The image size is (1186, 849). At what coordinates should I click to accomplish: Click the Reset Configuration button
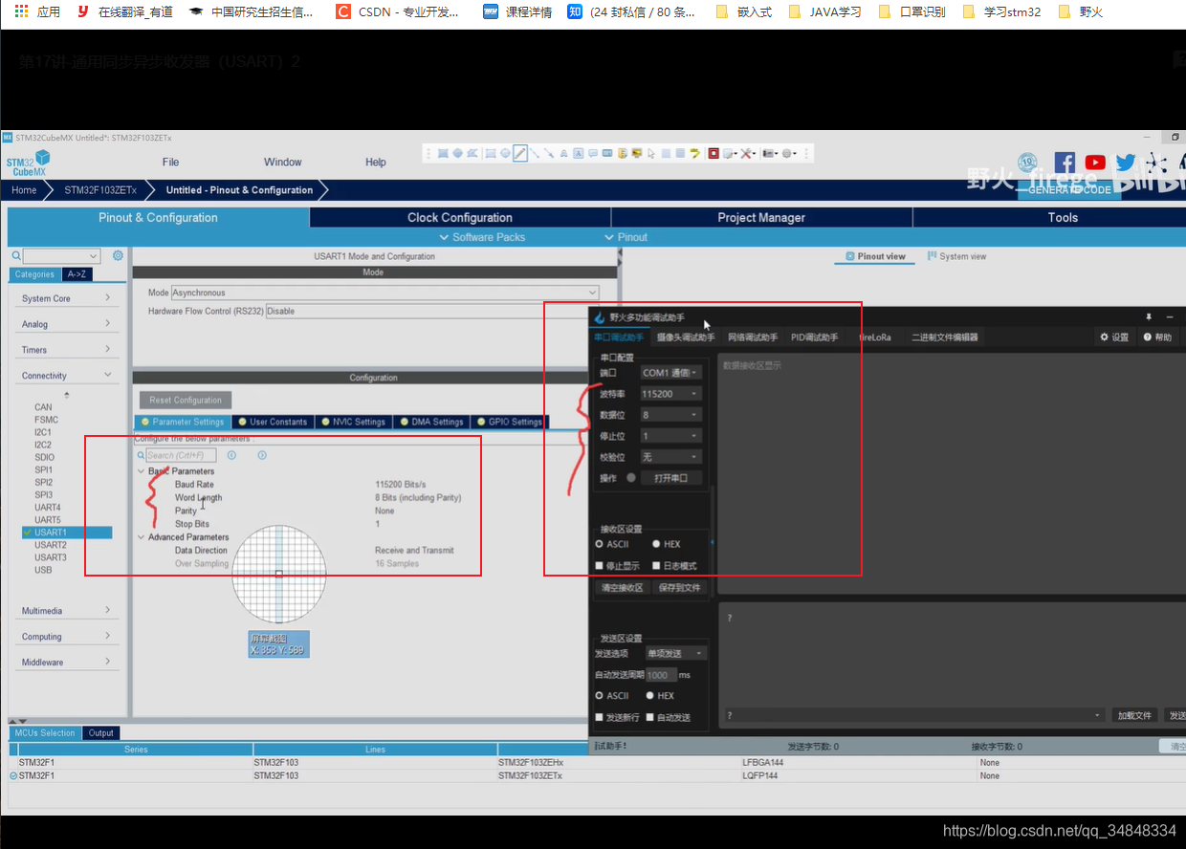tap(186, 401)
